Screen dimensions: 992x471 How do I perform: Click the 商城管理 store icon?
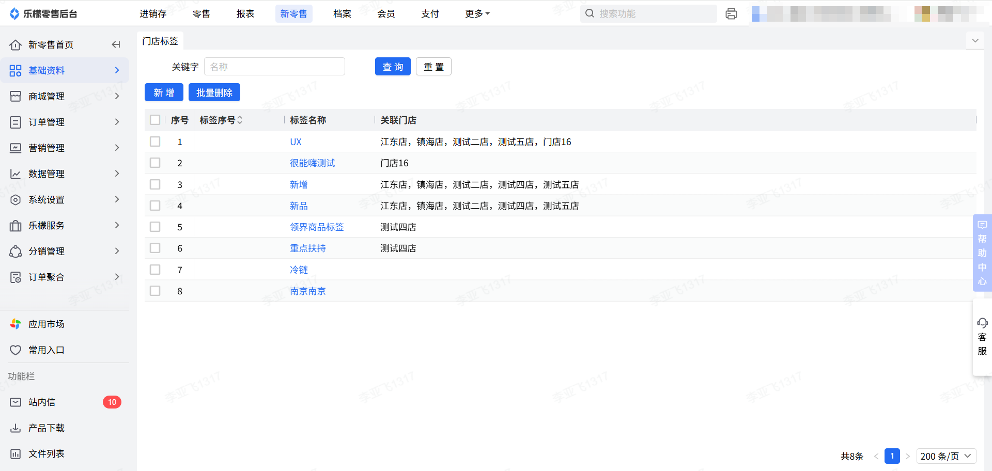click(x=16, y=97)
